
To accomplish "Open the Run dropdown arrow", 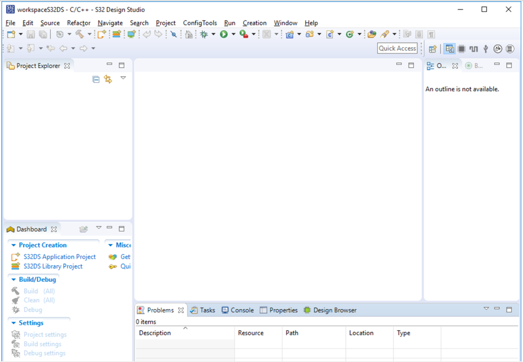I will coord(233,34).
